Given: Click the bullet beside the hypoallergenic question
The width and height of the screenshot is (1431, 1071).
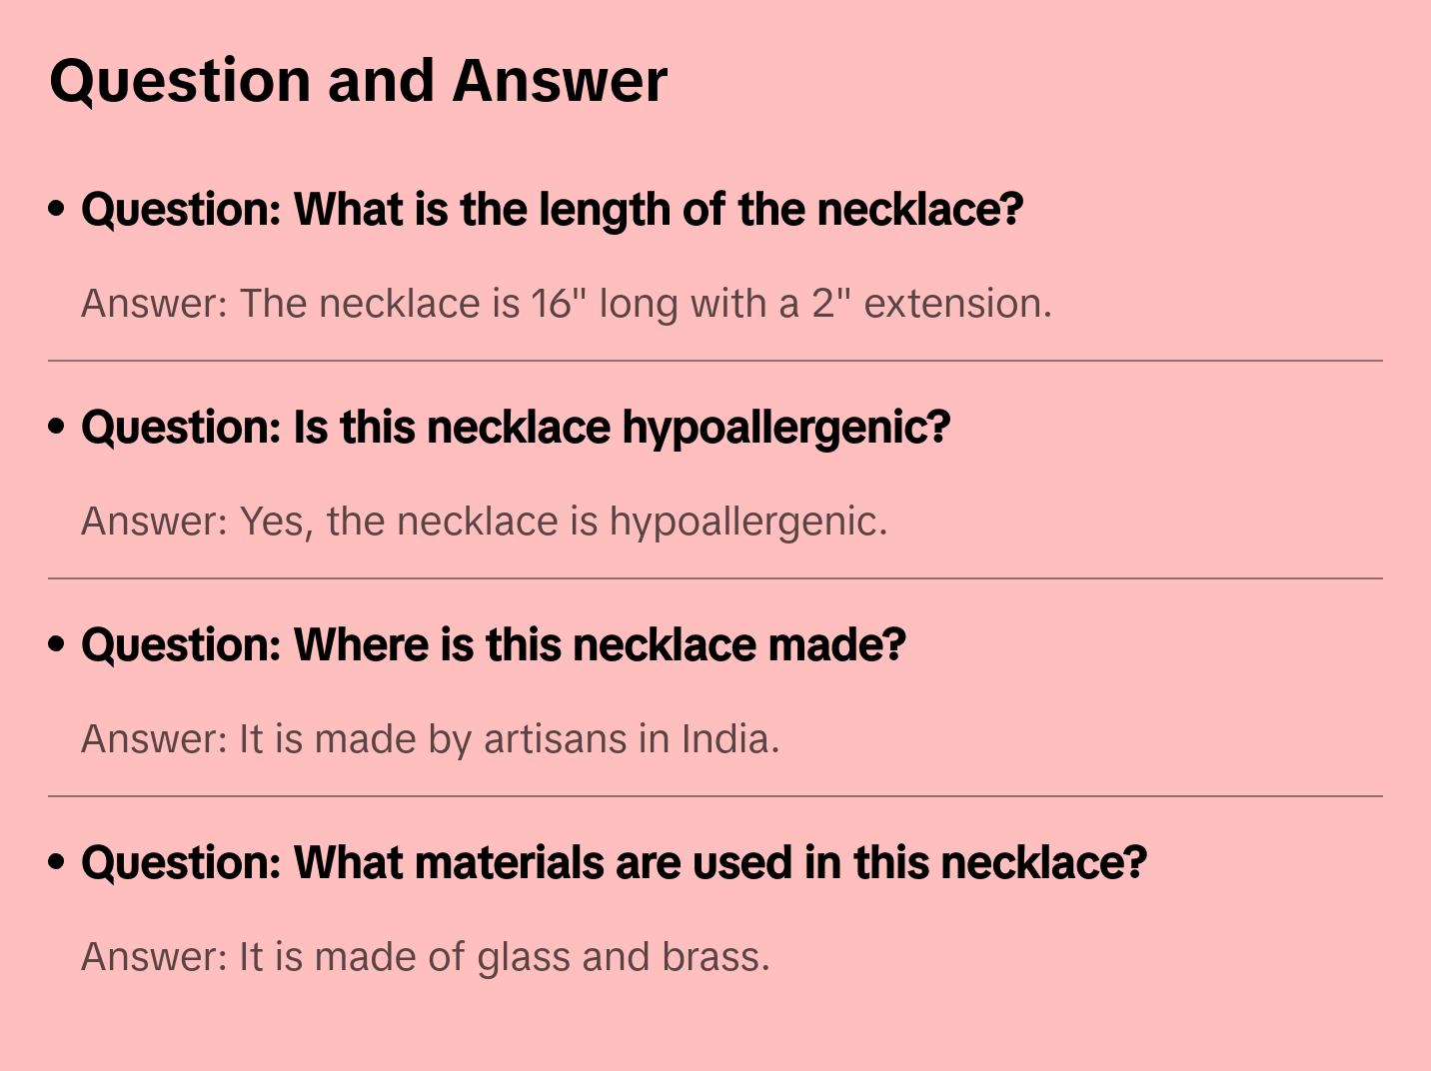Looking at the screenshot, I should (x=57, y=428).
